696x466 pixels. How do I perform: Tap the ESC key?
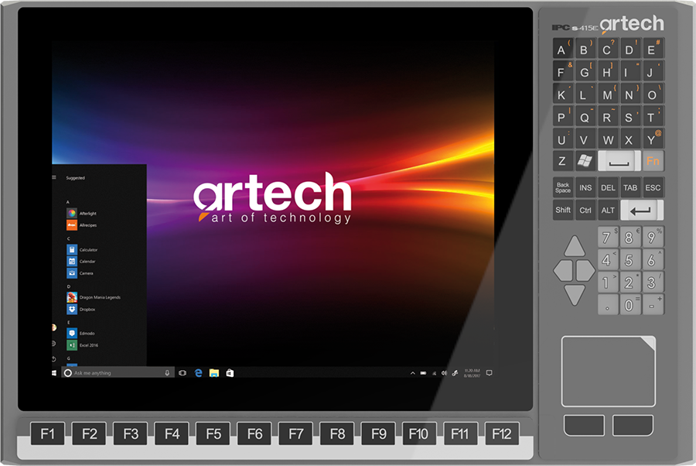point(653,187)
